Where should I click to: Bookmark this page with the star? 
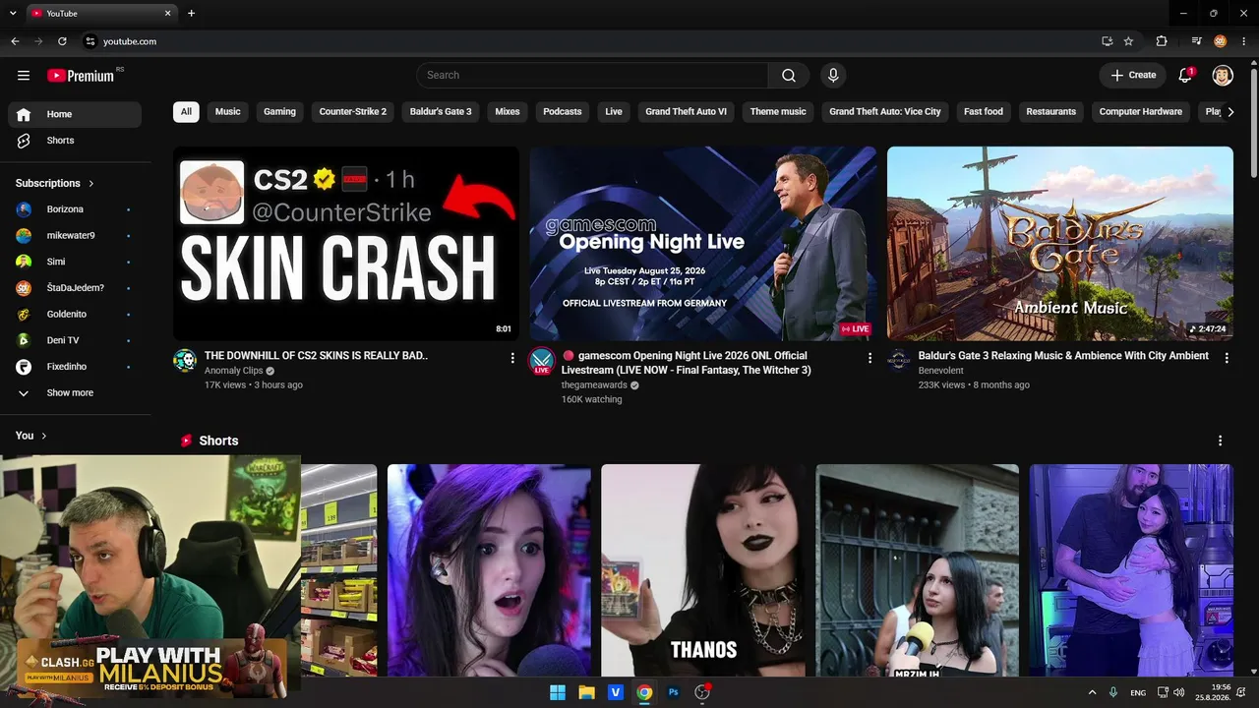click(x=1128, y=41)
